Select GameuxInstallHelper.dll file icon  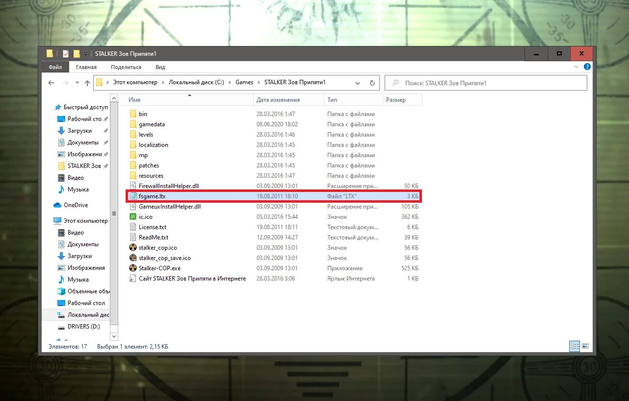tap(132, 206)
